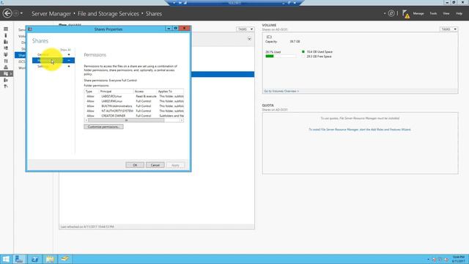Open Server Manager from the taskbar
Screen dimensions: 469x264
point(20,259)
